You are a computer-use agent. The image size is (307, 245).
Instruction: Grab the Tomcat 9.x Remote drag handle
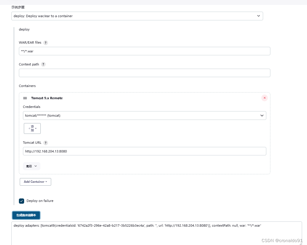(x=25, y=98)
